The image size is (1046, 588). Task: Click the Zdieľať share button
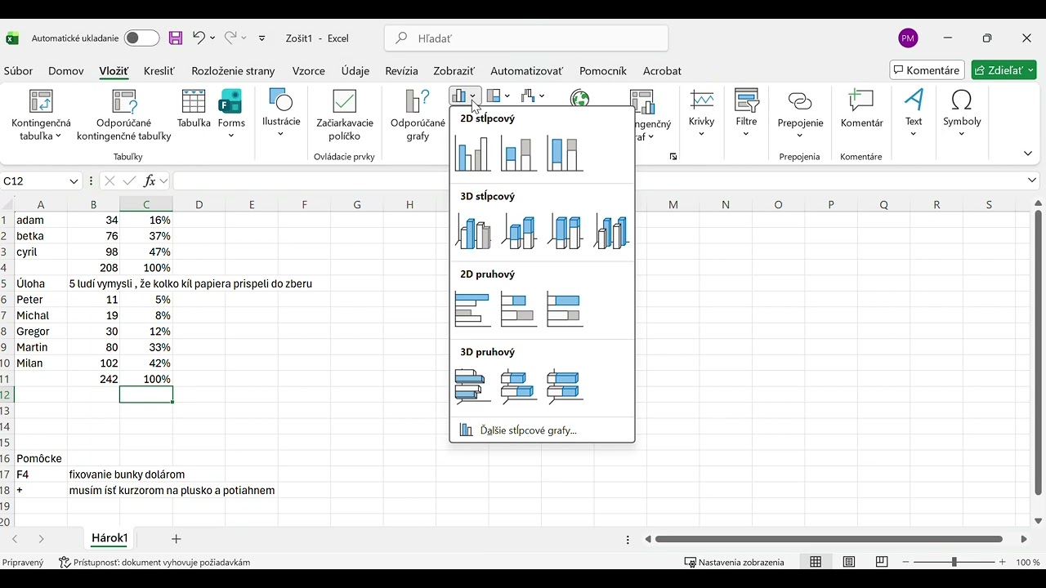(1004, 70)
